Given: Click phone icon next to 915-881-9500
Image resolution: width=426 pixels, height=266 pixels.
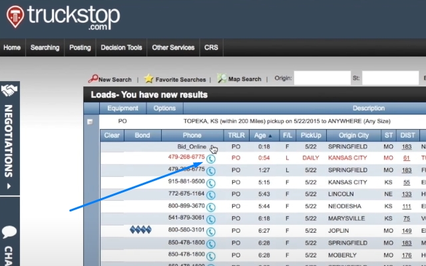Looking at the screenshot, I should pos(211,184).
